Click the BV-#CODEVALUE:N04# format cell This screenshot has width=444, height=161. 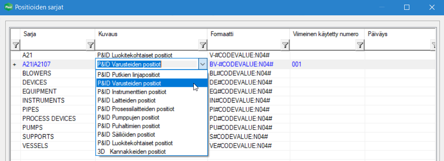pos(249,65)
